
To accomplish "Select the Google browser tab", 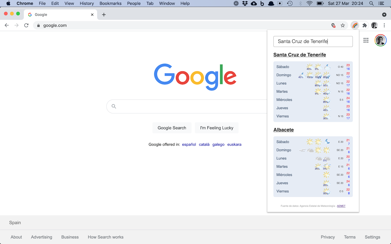I will (x=61, y=15).
